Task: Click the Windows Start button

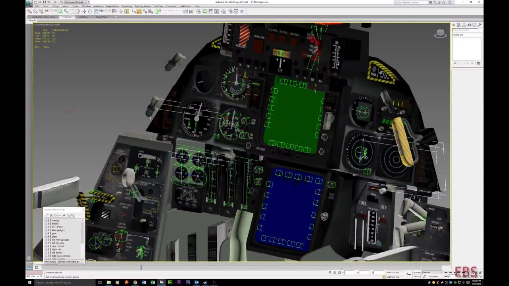Action: [x=29, y=282]
